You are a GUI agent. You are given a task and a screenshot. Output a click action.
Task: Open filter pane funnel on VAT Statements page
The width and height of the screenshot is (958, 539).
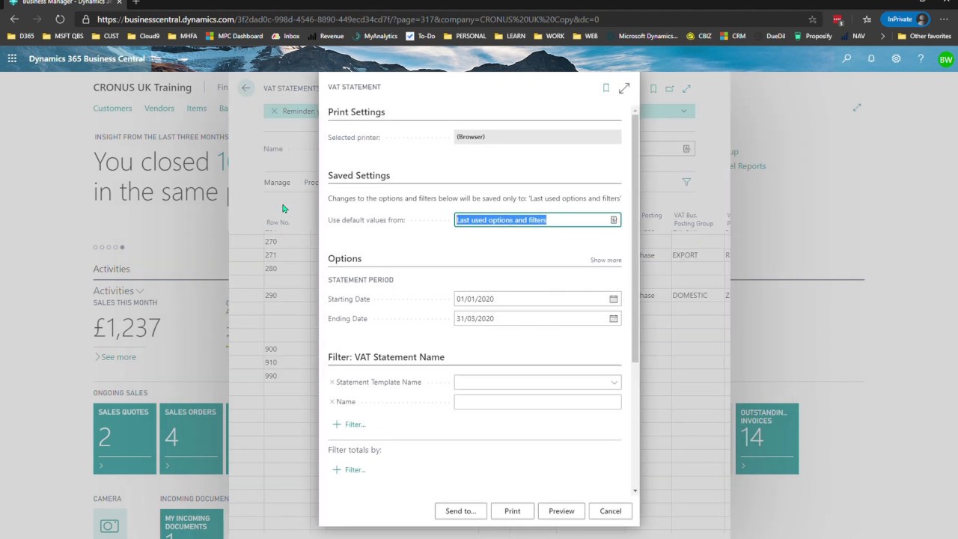[686, 182]
